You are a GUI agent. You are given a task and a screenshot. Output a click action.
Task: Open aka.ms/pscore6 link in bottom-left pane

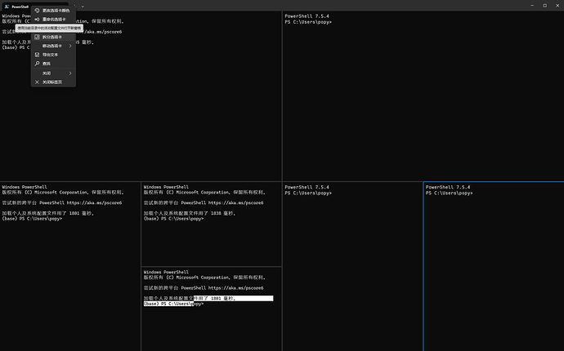(94, 203)
